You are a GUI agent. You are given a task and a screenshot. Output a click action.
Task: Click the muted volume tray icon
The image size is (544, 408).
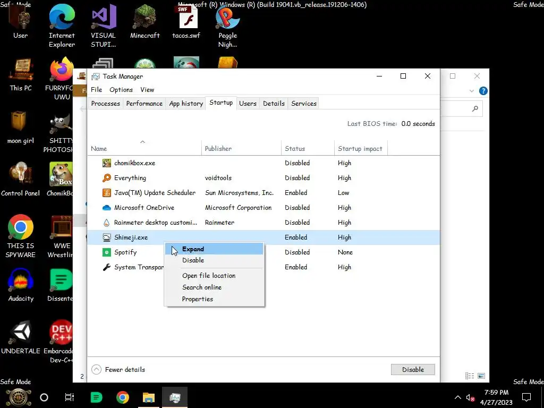coord(470,397)
